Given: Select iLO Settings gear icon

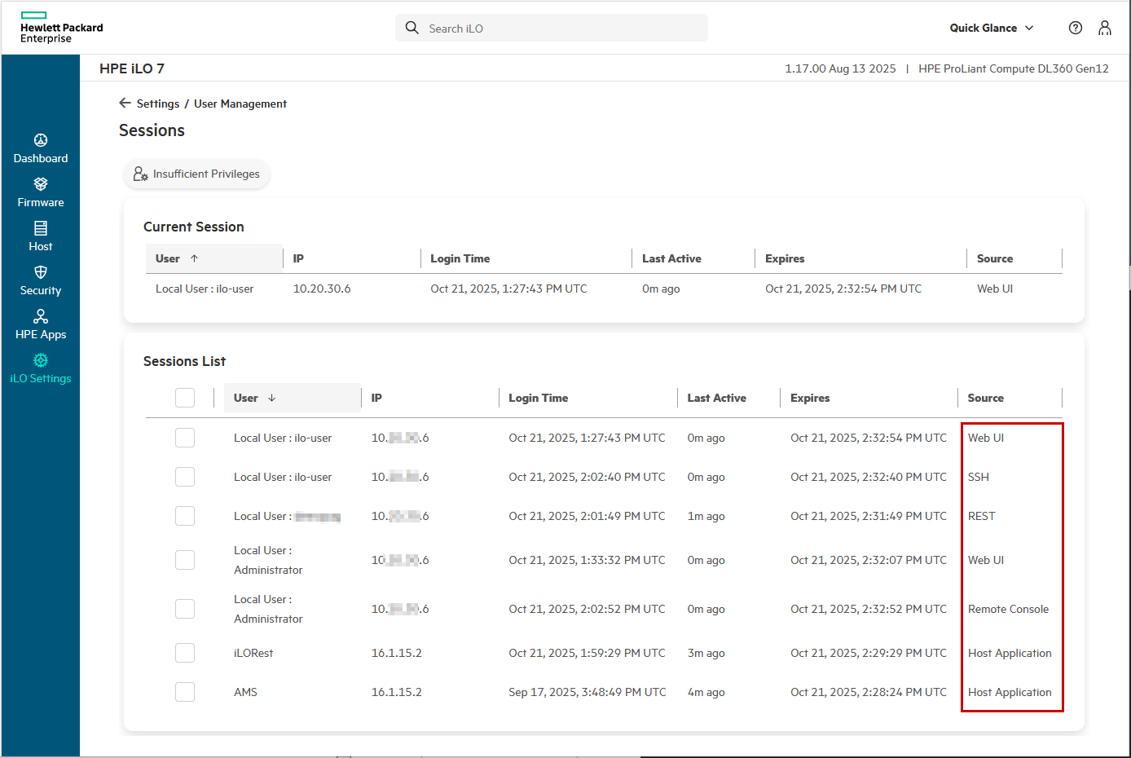Looking at the screenshot, I should (x=41, y=360).
